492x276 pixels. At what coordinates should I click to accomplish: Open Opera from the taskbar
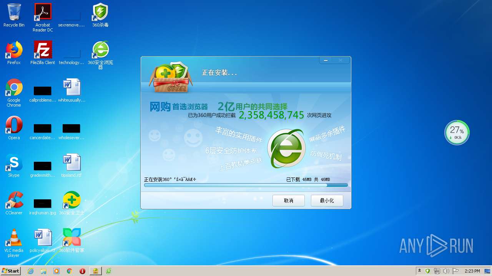tap(82, 271)
